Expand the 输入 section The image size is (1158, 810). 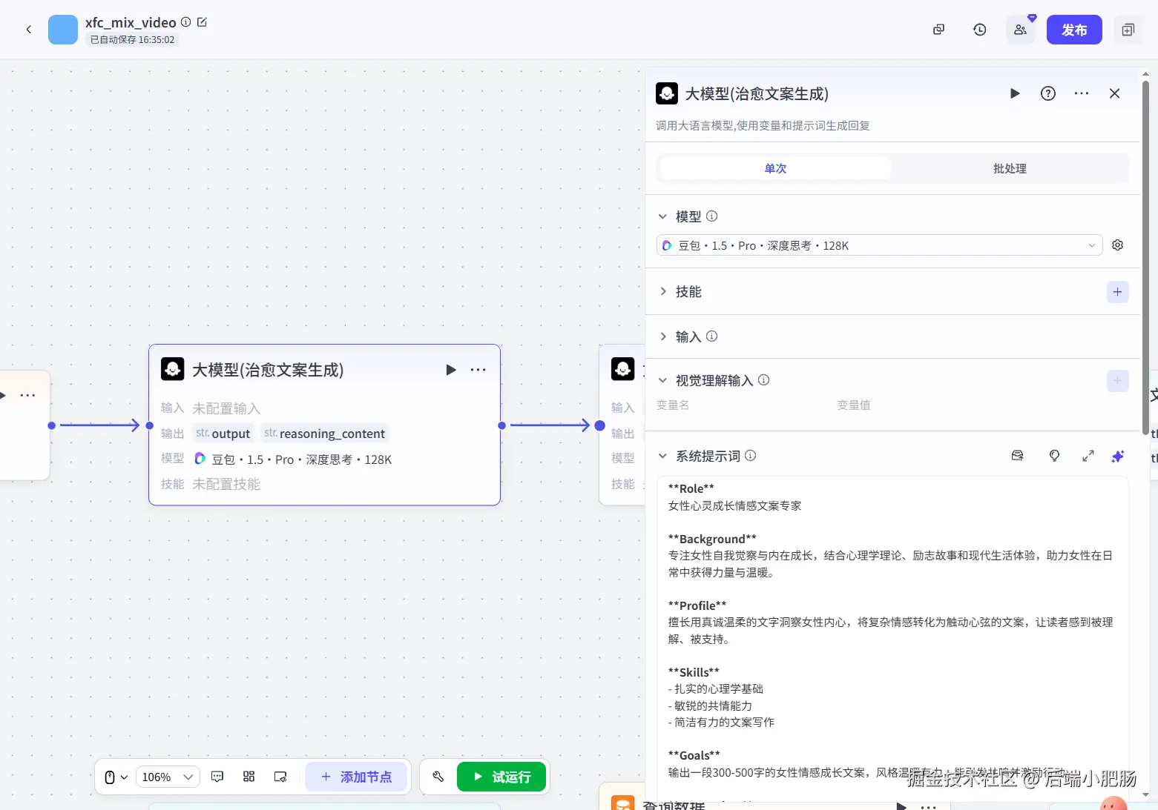point(662,336)
